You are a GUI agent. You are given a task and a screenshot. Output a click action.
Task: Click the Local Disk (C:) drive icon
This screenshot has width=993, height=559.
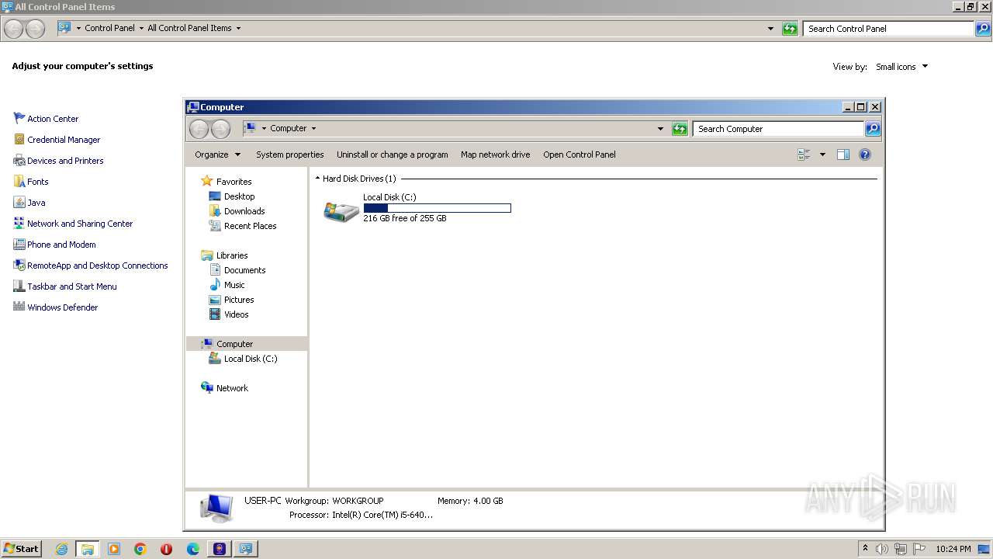[341, 210]
